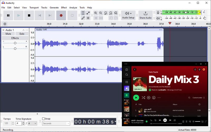Image resolution: width=211 pixels, height=132 pixels.
Task: Go back with Spotify's back arrow
Action: click(x=135, y=70)
